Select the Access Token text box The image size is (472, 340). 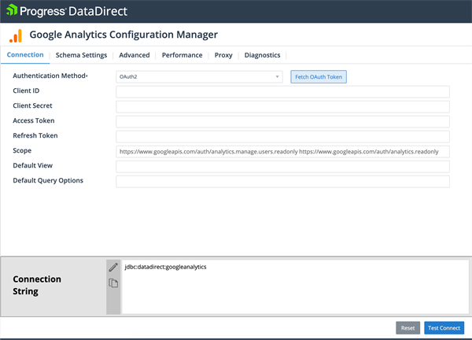coord(282,121)
